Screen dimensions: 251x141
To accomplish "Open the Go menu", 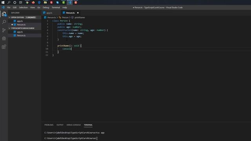I will [x=39, y=7].
